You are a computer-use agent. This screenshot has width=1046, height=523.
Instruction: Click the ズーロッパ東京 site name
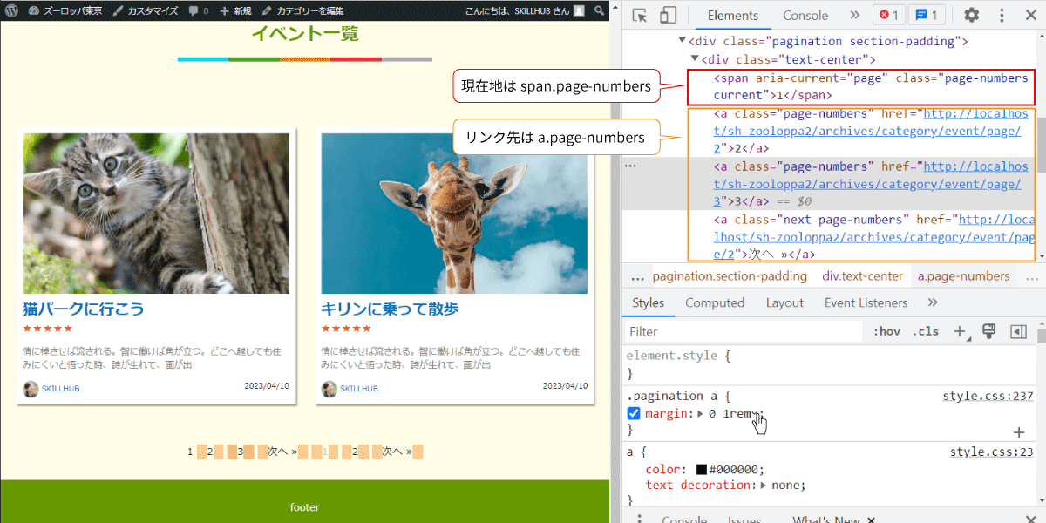coord(74,10)
